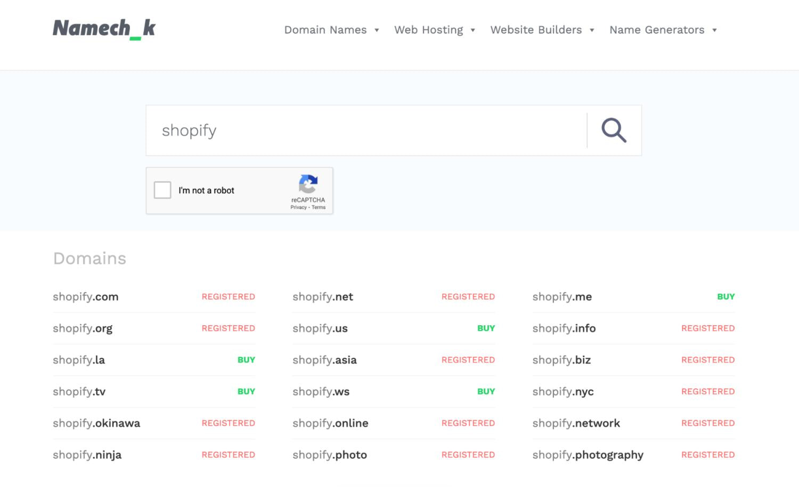Click REGISTERED status for shopify.nyc
The image size is (799, 487).
pos(708,391)
